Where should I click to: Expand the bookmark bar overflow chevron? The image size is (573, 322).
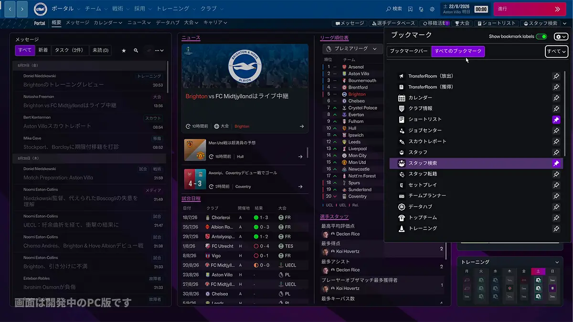point(565,23)
